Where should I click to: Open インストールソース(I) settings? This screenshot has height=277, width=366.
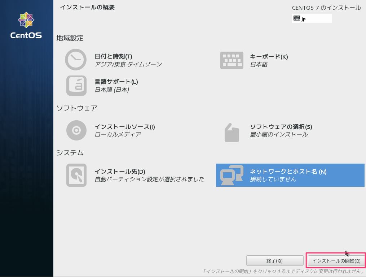(x=125, y=127)
